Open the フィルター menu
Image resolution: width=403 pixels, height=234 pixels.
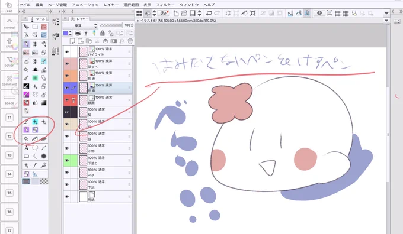click(165, 5)
